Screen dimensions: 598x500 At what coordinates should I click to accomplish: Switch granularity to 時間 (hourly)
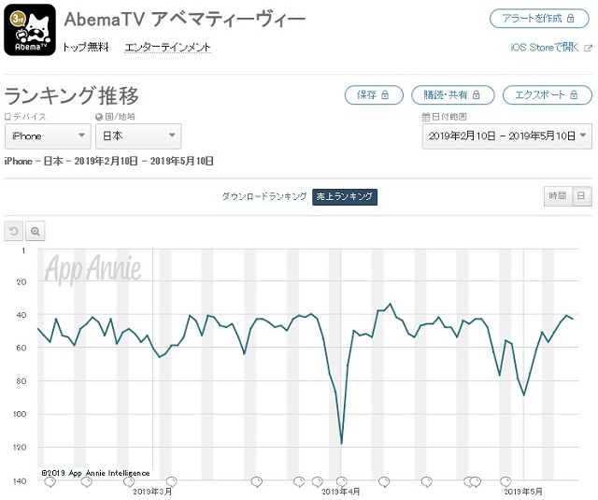tap(558, 196)
